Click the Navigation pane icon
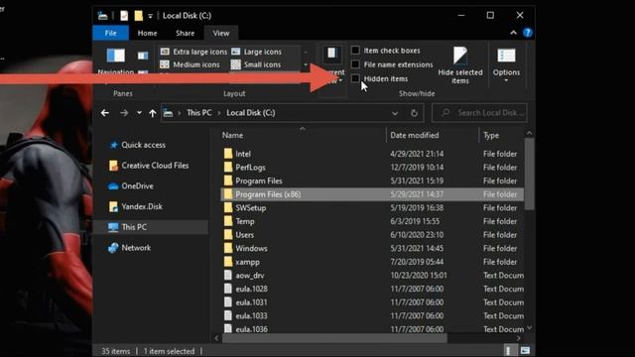The image size is (635, 357). click(x=116, y=56)
